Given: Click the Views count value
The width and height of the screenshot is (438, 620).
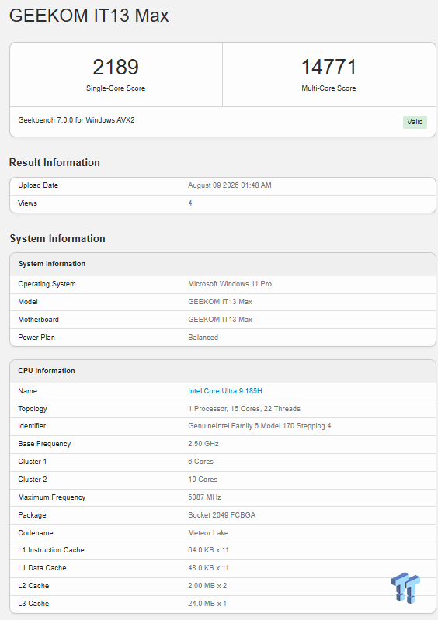Looking at the screenshot, I should click(190, 203).
